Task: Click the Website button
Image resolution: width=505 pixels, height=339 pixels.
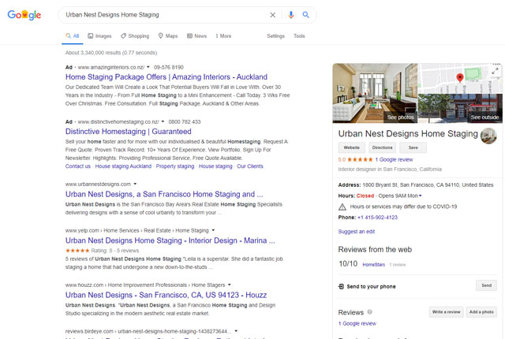Action: 351,147
